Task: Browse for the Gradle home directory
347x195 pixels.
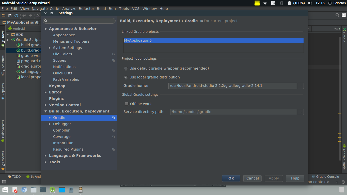Action: point(301,86)
